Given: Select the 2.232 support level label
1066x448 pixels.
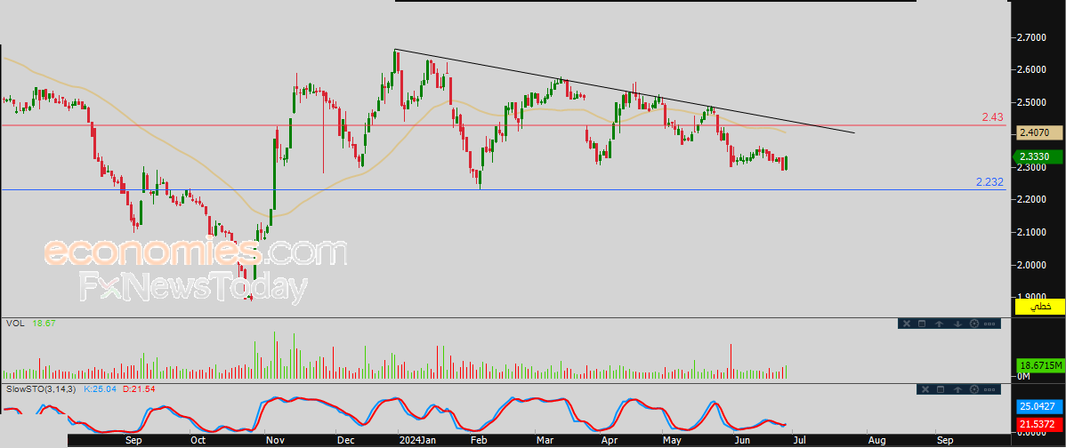Looking at the screenshot, I should pyautogui.click(x=989, y=182).
